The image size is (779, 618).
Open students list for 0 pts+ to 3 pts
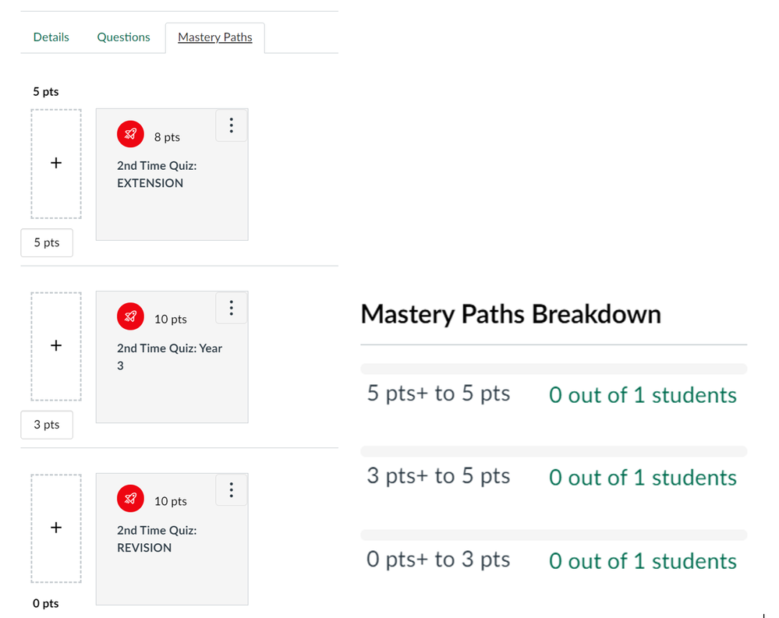[643, 561]
